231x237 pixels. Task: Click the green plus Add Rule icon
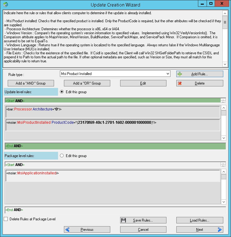pos(180,74)
